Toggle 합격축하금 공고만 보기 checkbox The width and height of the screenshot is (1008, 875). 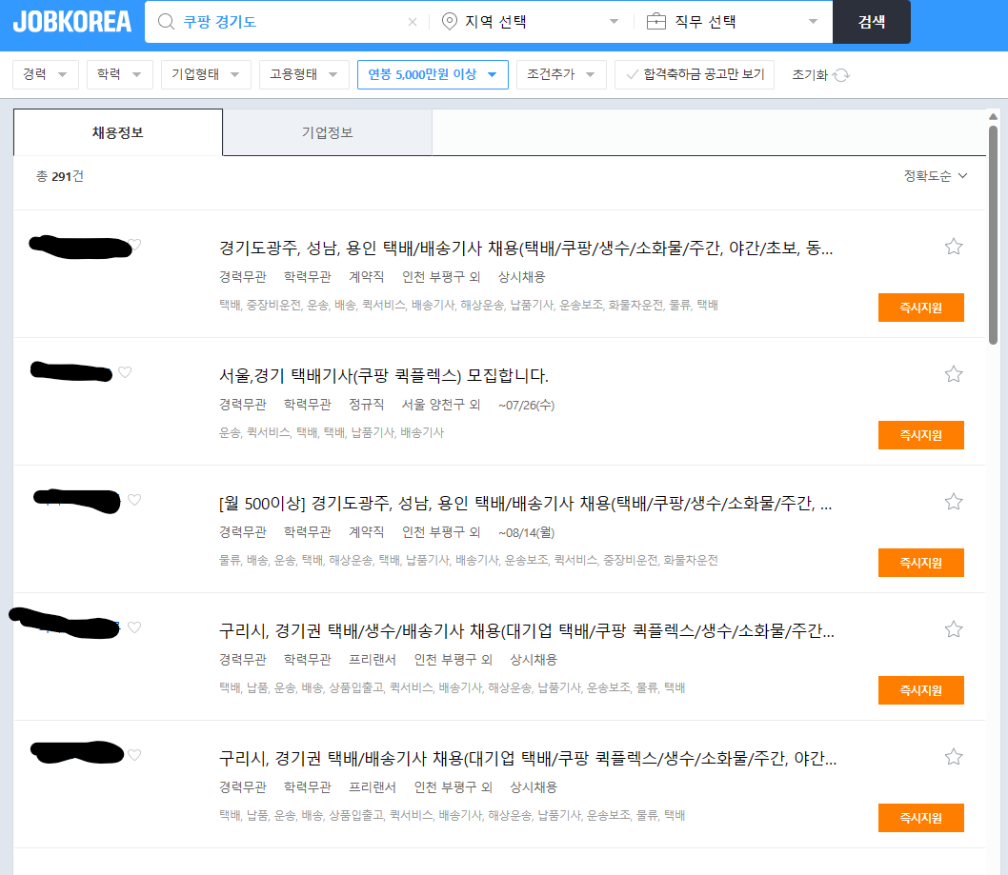coord(695,74)
